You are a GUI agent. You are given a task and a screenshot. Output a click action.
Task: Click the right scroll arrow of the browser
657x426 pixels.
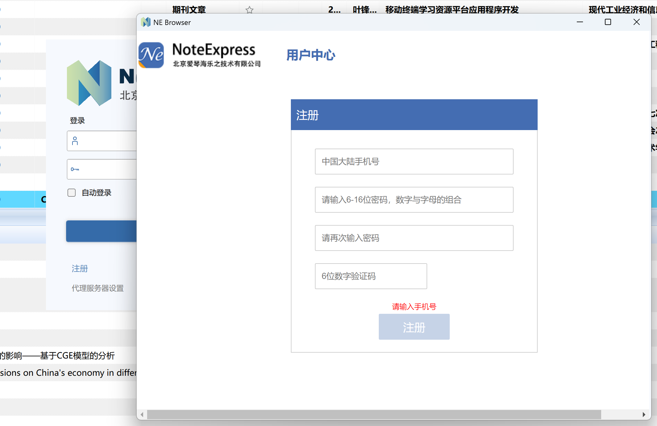(x=644, y=415)
